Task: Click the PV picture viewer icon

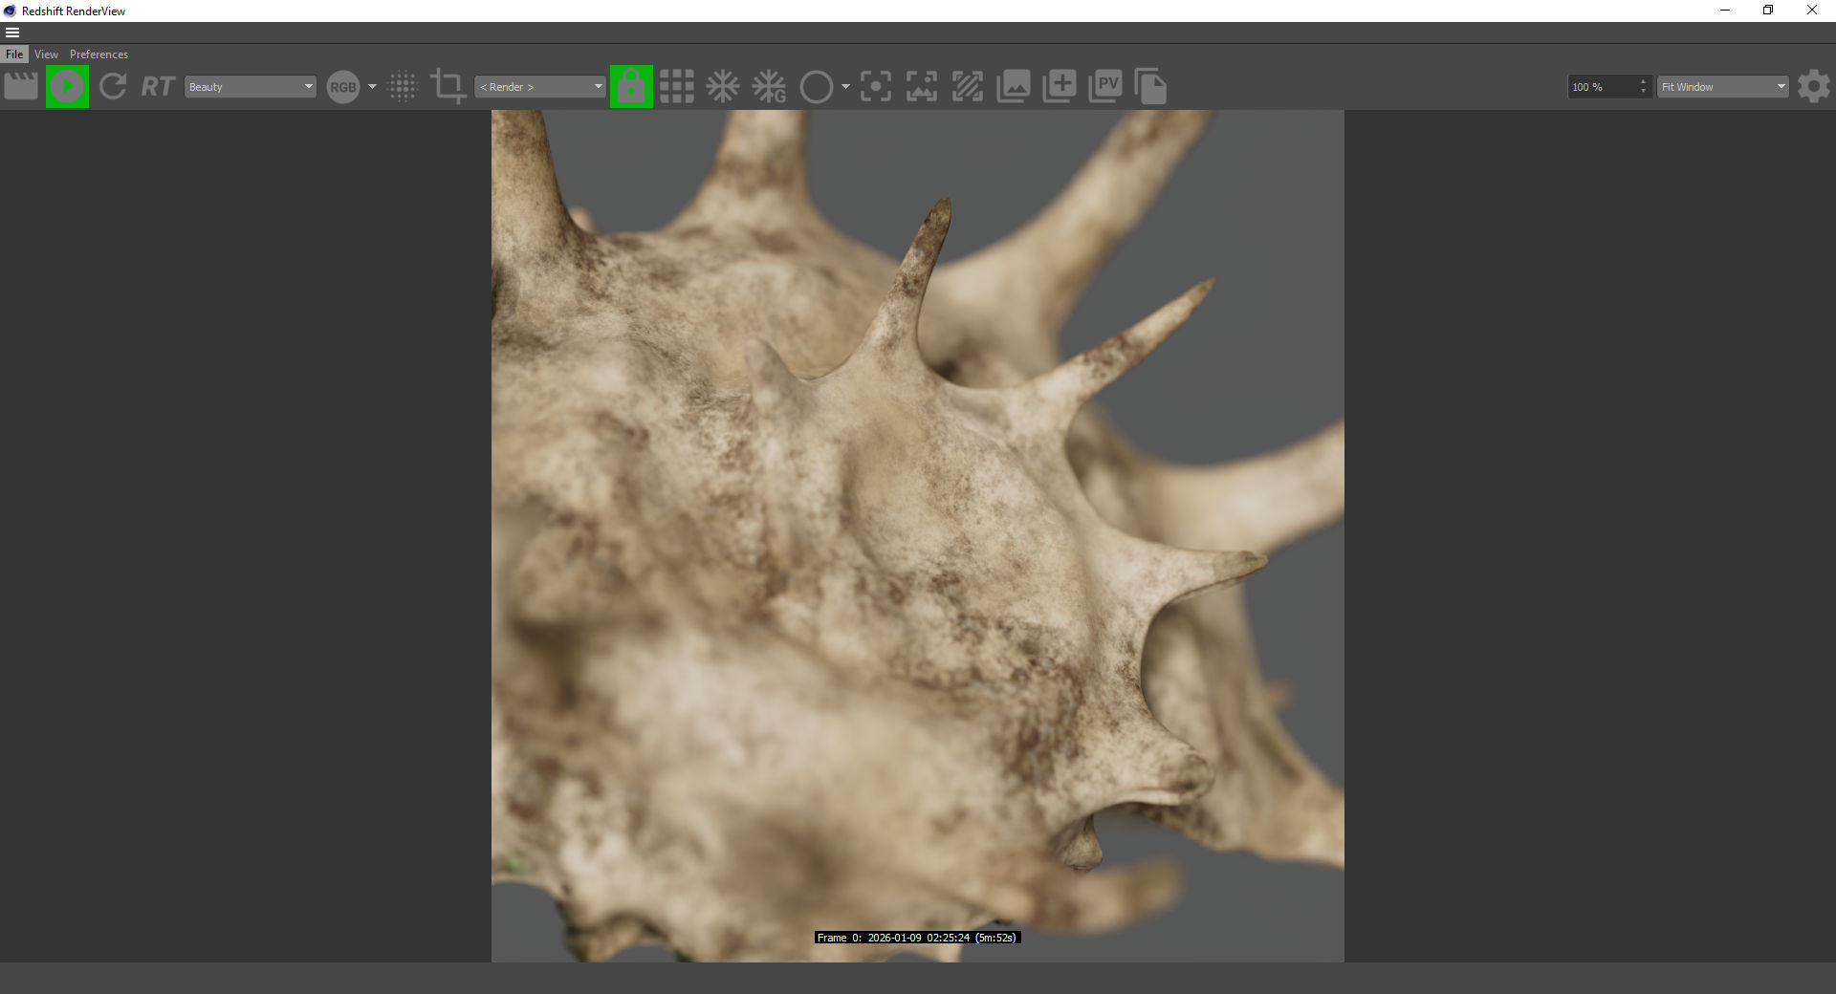Action: tap(1105, 87)
